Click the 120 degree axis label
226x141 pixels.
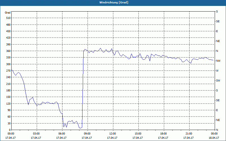click(8, 103)
